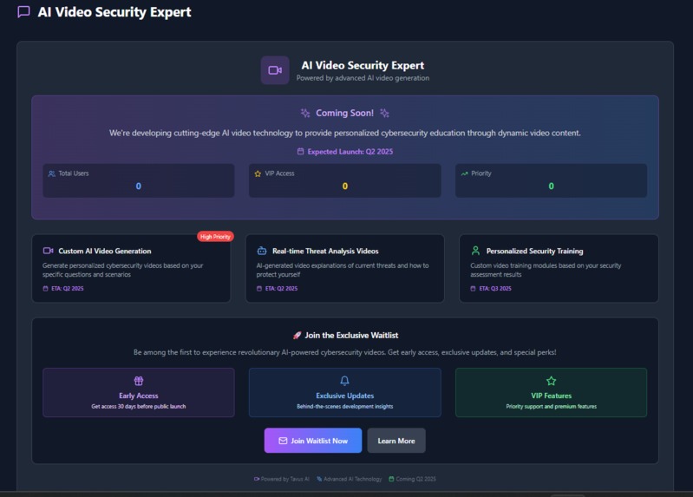Screen dimensions: 693x497
Task: Open the VIP Access stat card
Action: tap(344, 180)
